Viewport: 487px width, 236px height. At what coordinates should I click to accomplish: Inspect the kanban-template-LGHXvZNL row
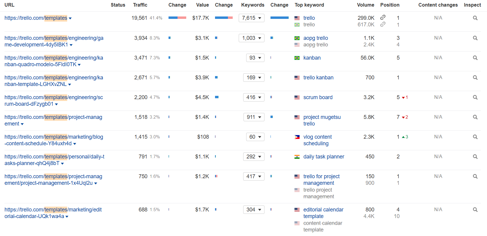point(475,78)
